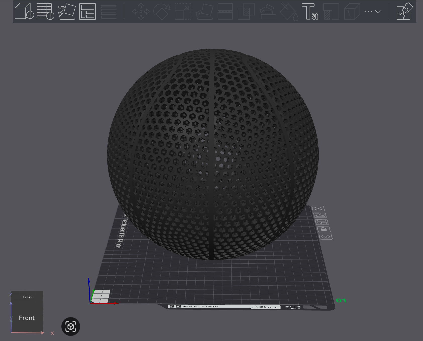Add a new plate
Viewport: 423px width, 341px height.
pos(45,11)
